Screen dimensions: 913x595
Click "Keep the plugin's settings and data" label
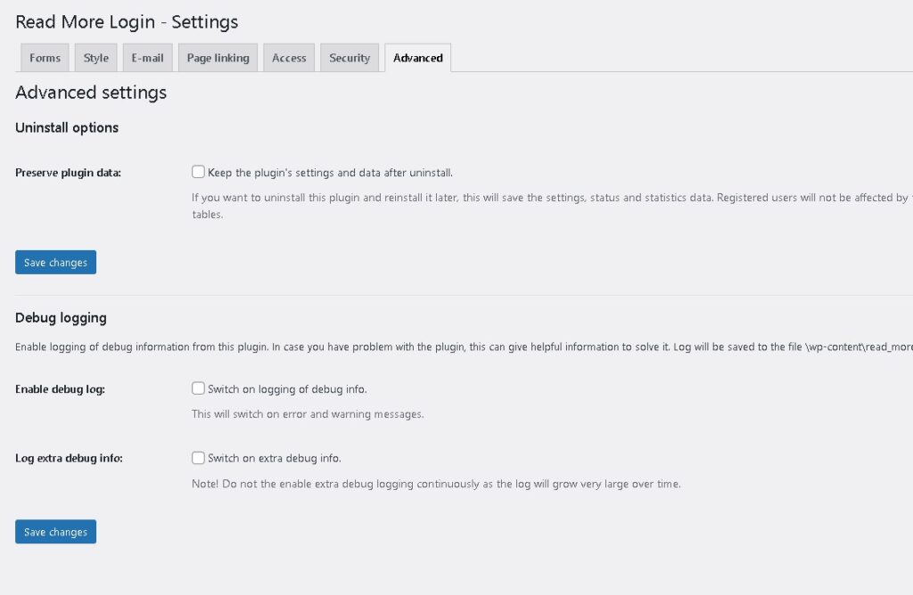coord(336,173)
